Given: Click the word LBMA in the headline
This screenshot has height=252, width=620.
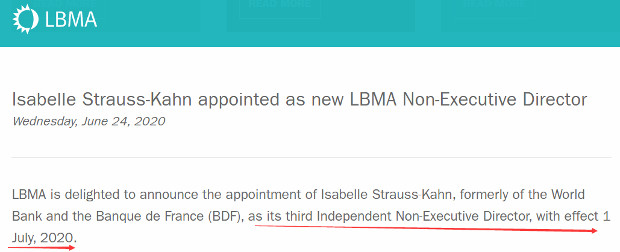Looking at the screenshot, I should (x=374, y=99).
